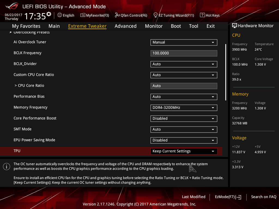Open the Custom CPU Core Ratio dropdown
The image size is (279, 209).
pyautogui.click(x=184, y=75)
